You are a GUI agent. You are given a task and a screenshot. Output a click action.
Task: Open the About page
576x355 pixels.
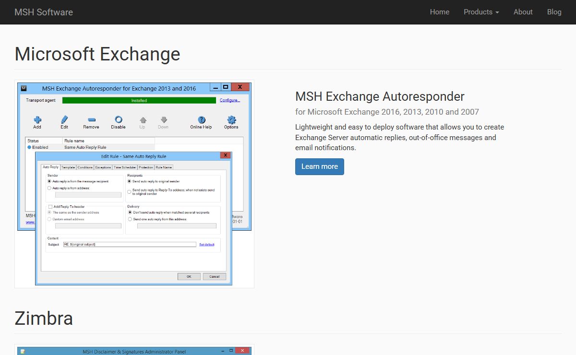[x=523, y=12]
